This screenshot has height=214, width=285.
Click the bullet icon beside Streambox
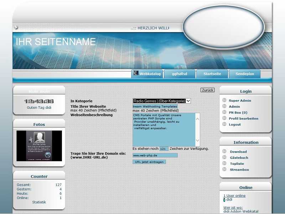pos(224,169)
